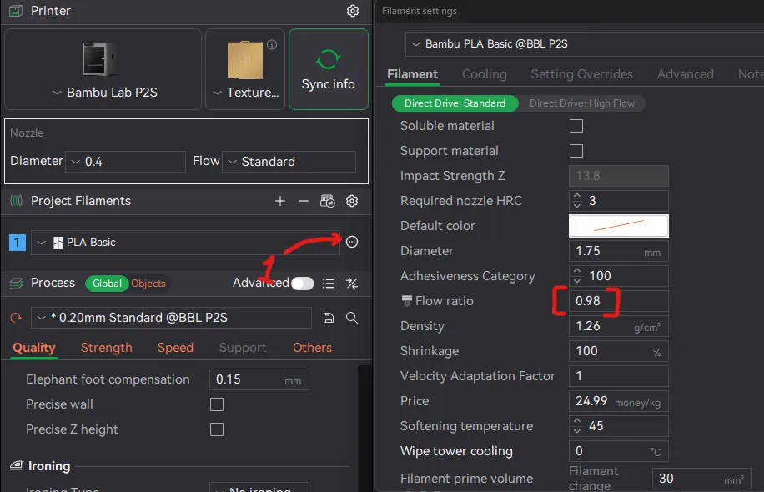Add a project filament with plus icon
The image size is (764, 492).
[279, 201]
